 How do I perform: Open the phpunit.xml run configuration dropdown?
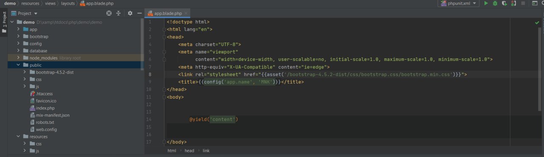(x=459, y=3)
